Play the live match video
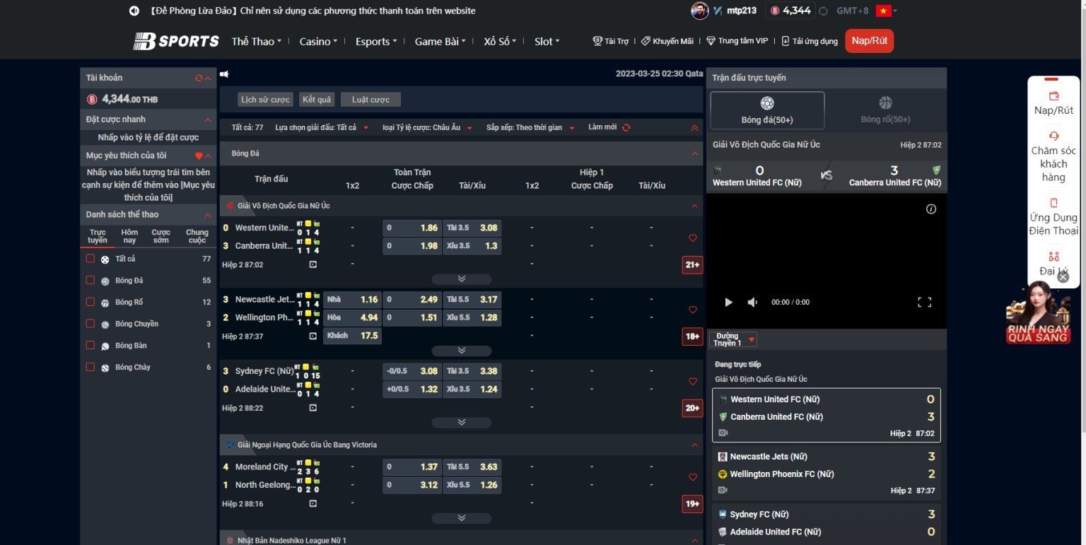 click(x=729, y=303)
